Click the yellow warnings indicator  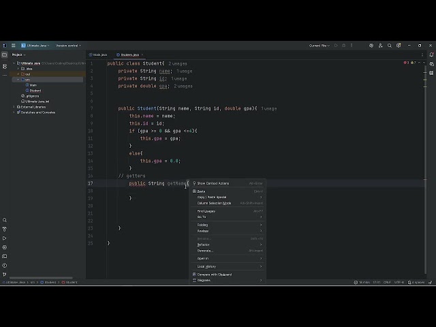point(414,63)
